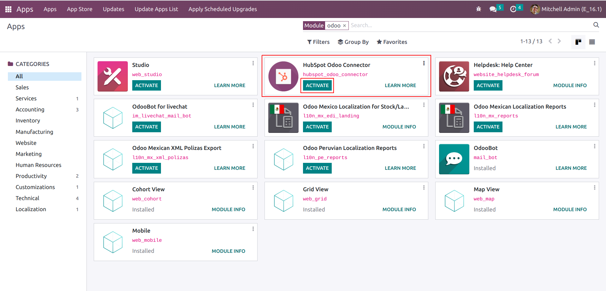
Task: Remove the odoo Module search facet
Action: 344,26
